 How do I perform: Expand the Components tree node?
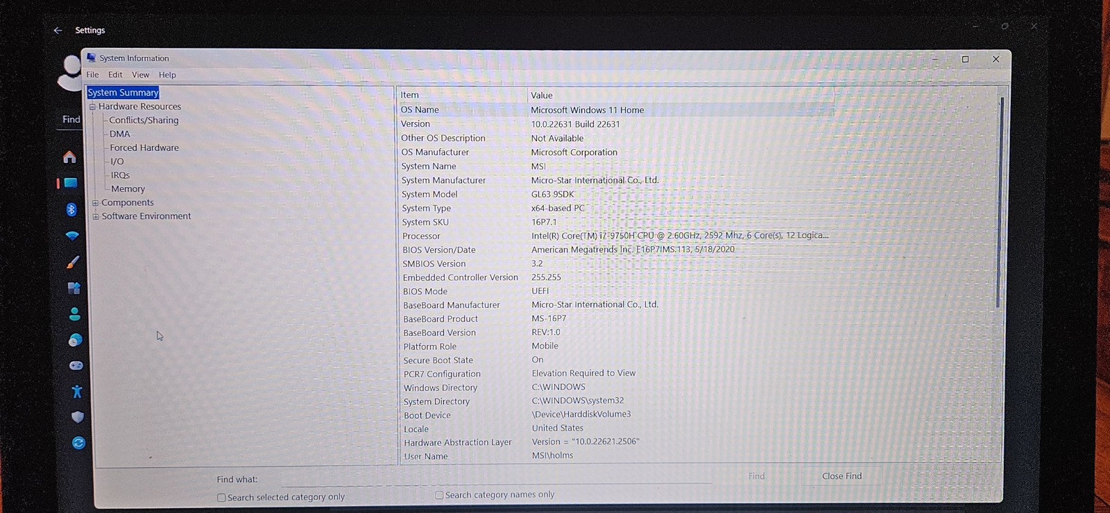pos(96,203)
